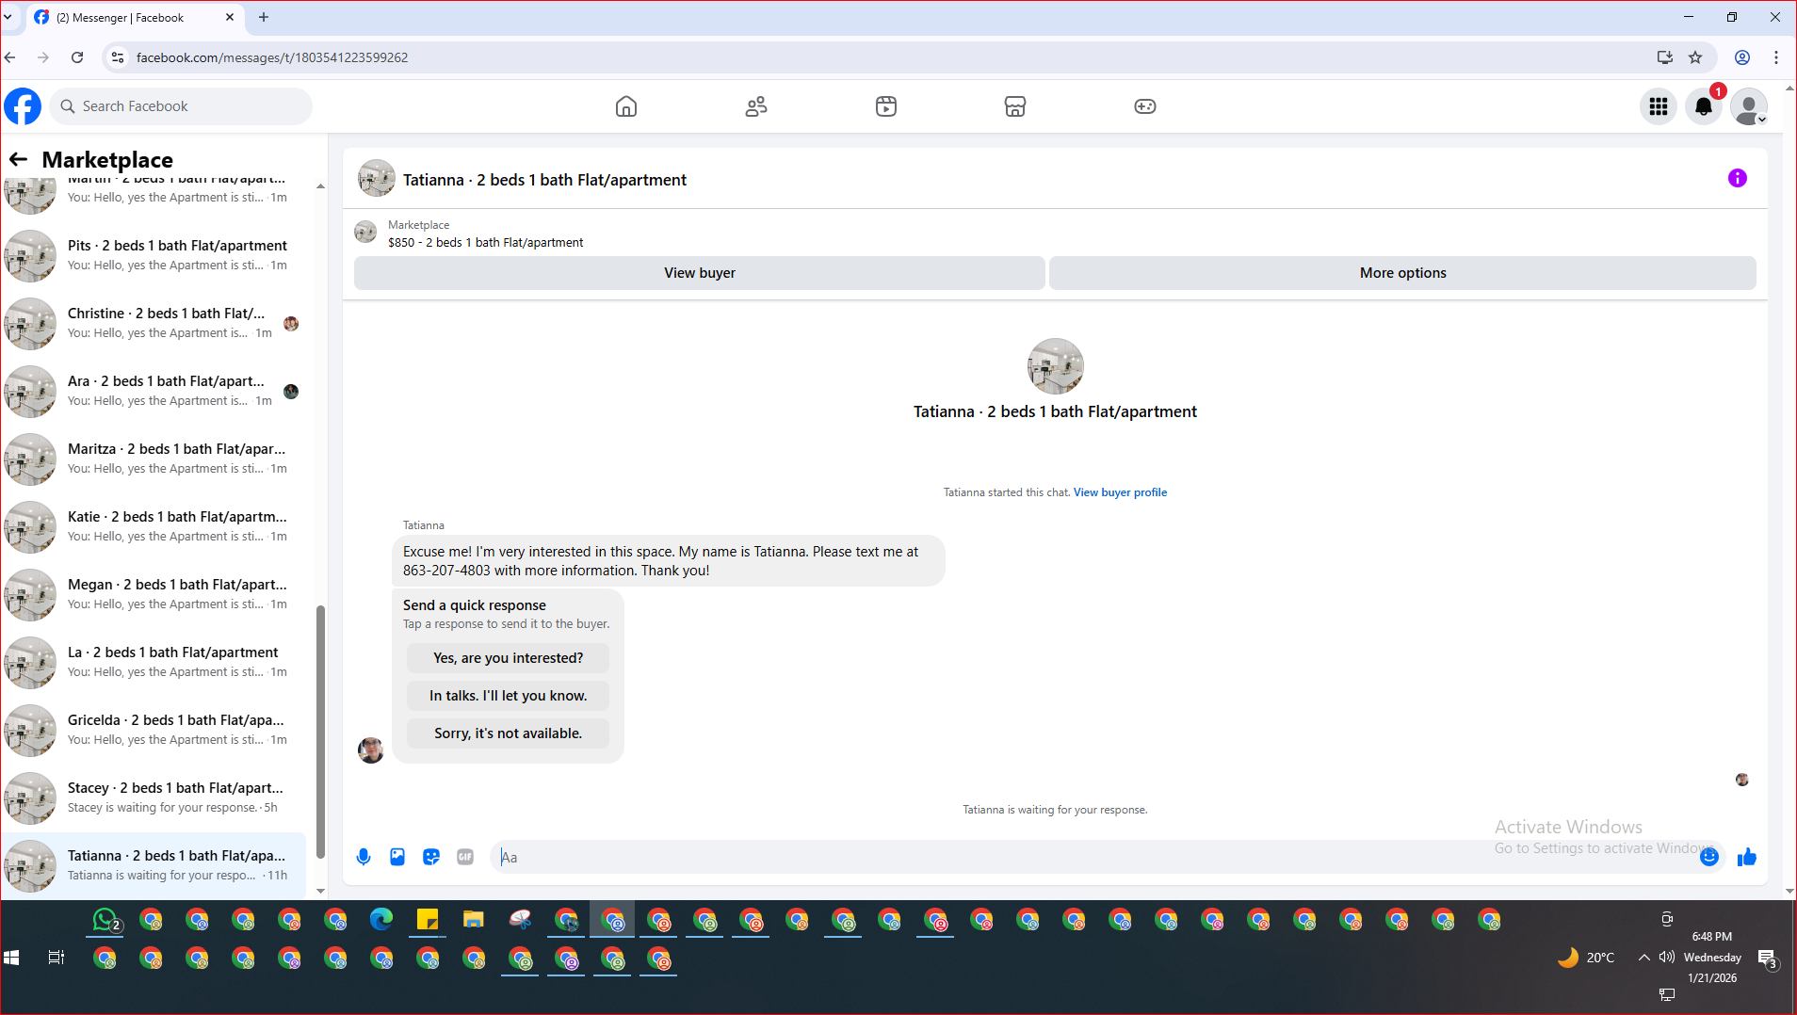Open the Pits conversation
The width and height of the screenshot is (1797, 1015).
tap(154, 255)
